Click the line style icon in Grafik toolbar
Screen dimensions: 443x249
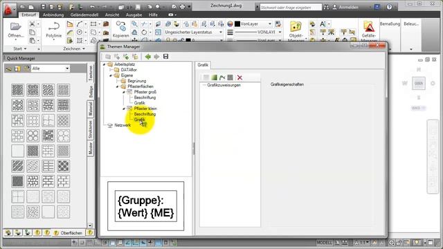tap(222, 77)
